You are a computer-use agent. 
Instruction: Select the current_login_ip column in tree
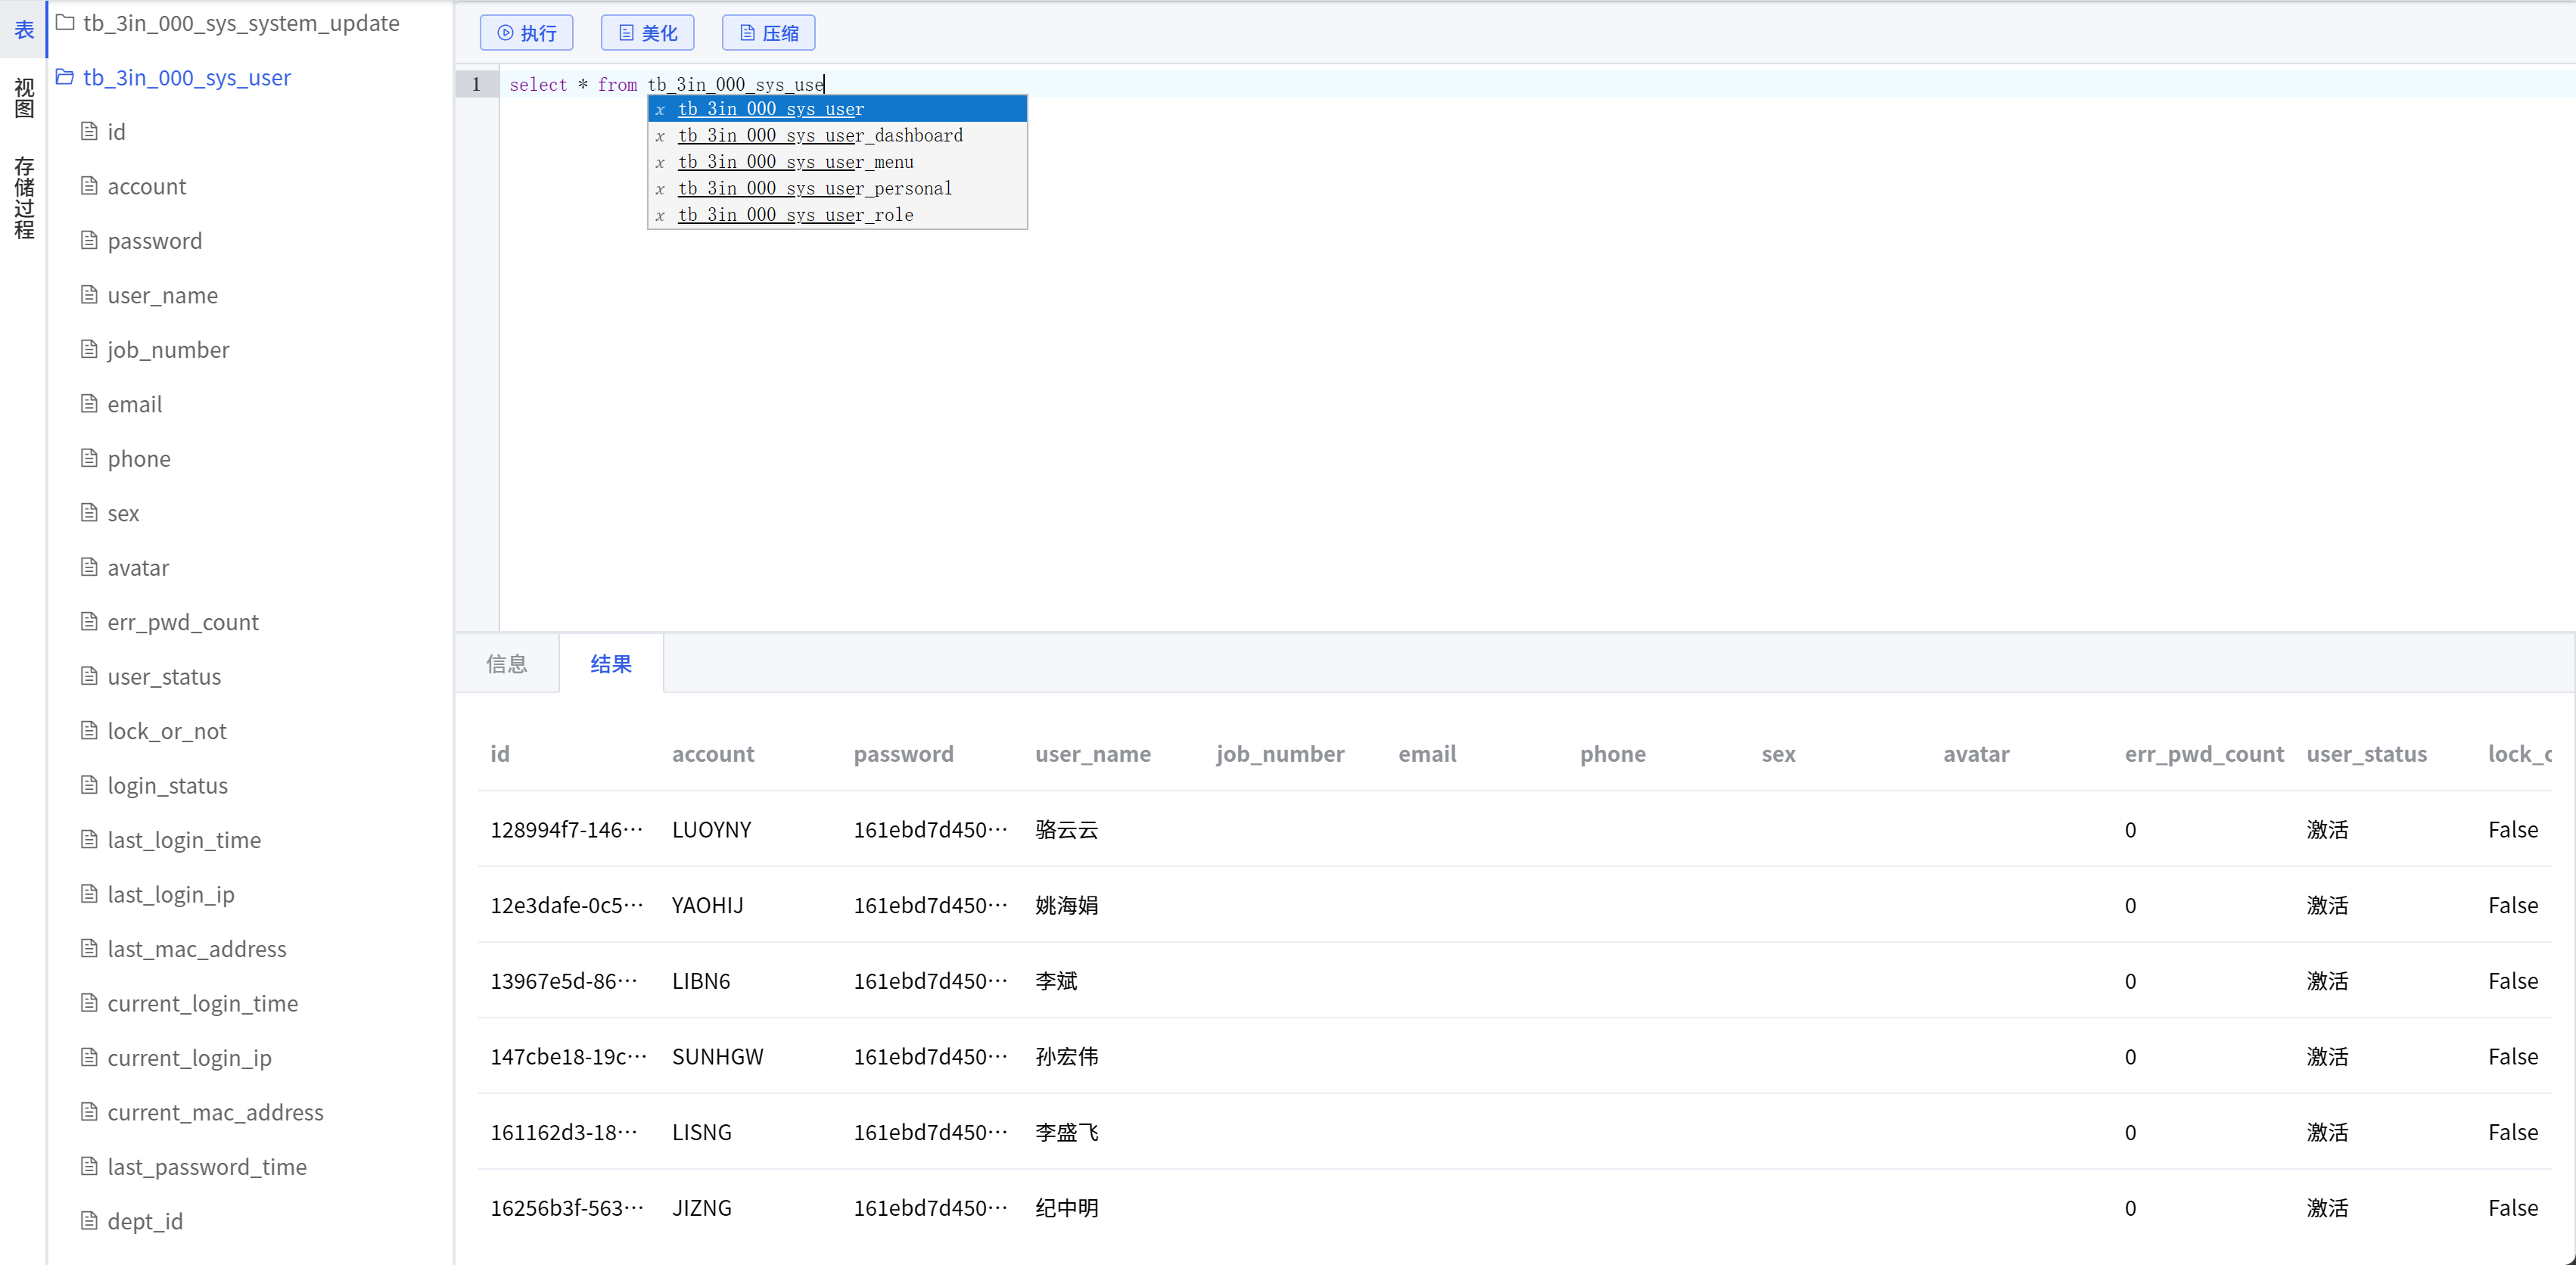189,1058
